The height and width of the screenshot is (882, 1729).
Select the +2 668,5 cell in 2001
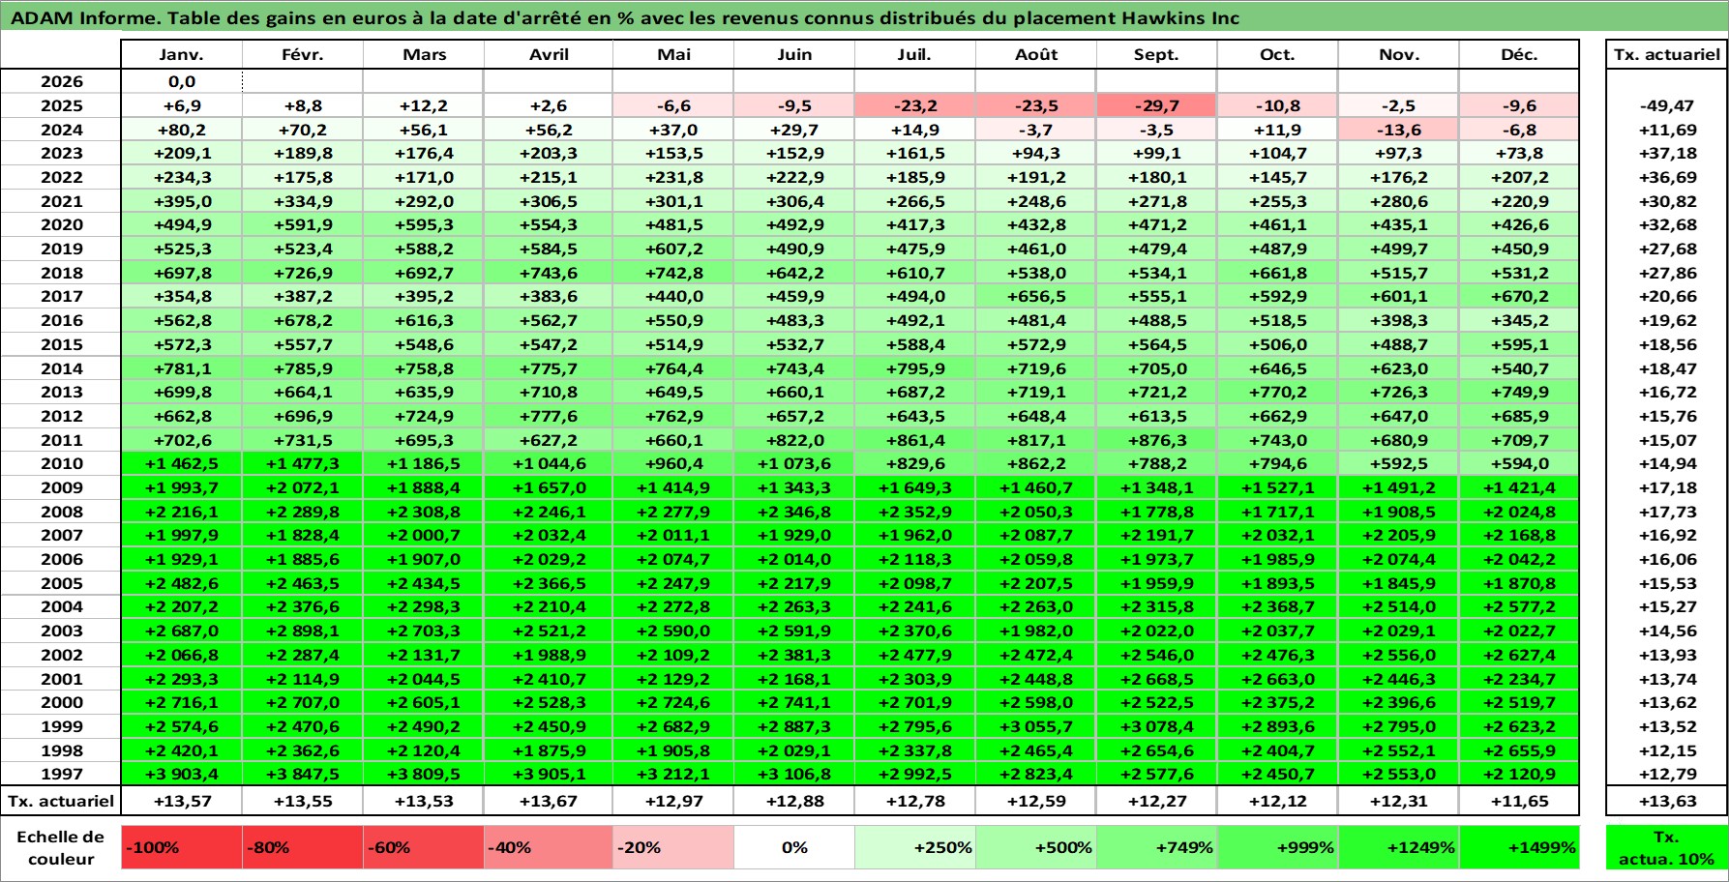pos(1157,679)
